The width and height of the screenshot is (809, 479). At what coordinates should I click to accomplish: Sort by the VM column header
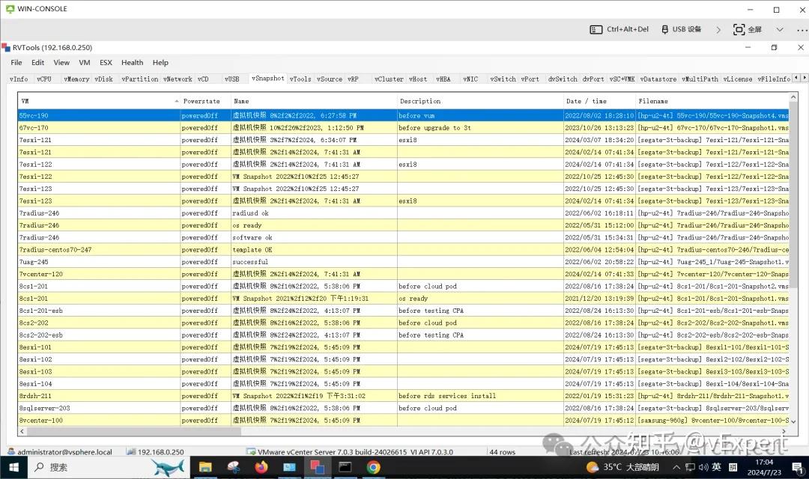point(99,101)
